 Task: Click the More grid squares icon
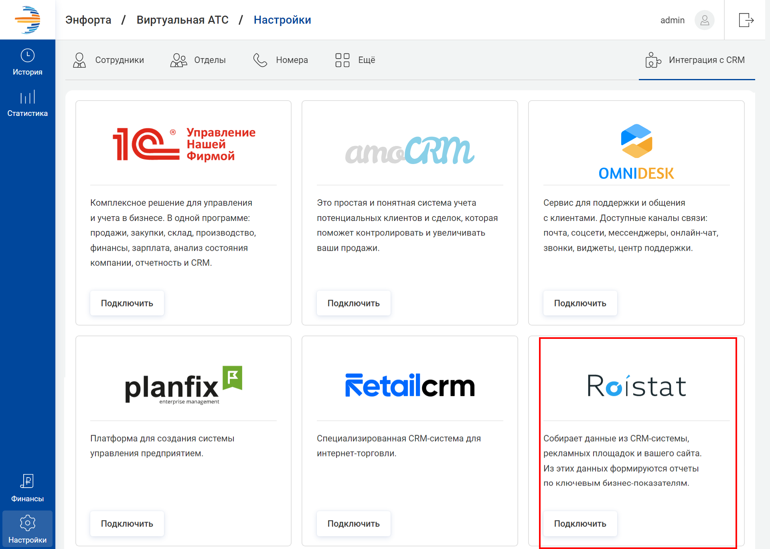342,60
